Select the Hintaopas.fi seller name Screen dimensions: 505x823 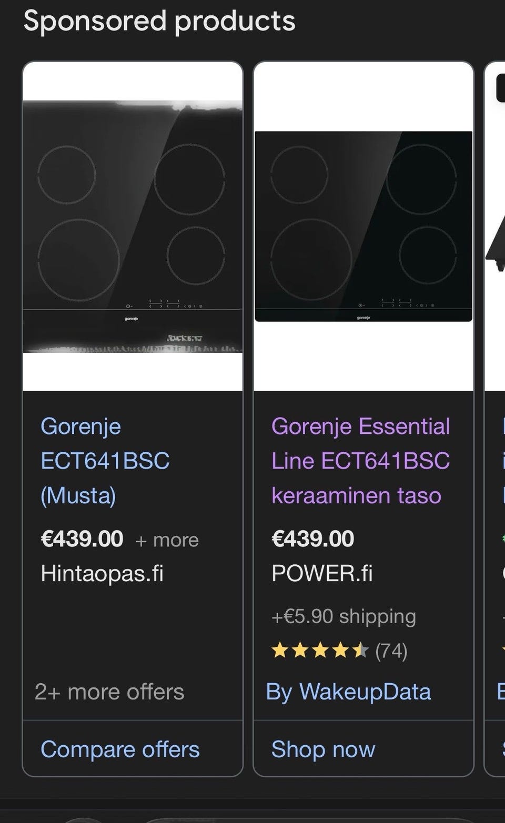click(102, 573)
